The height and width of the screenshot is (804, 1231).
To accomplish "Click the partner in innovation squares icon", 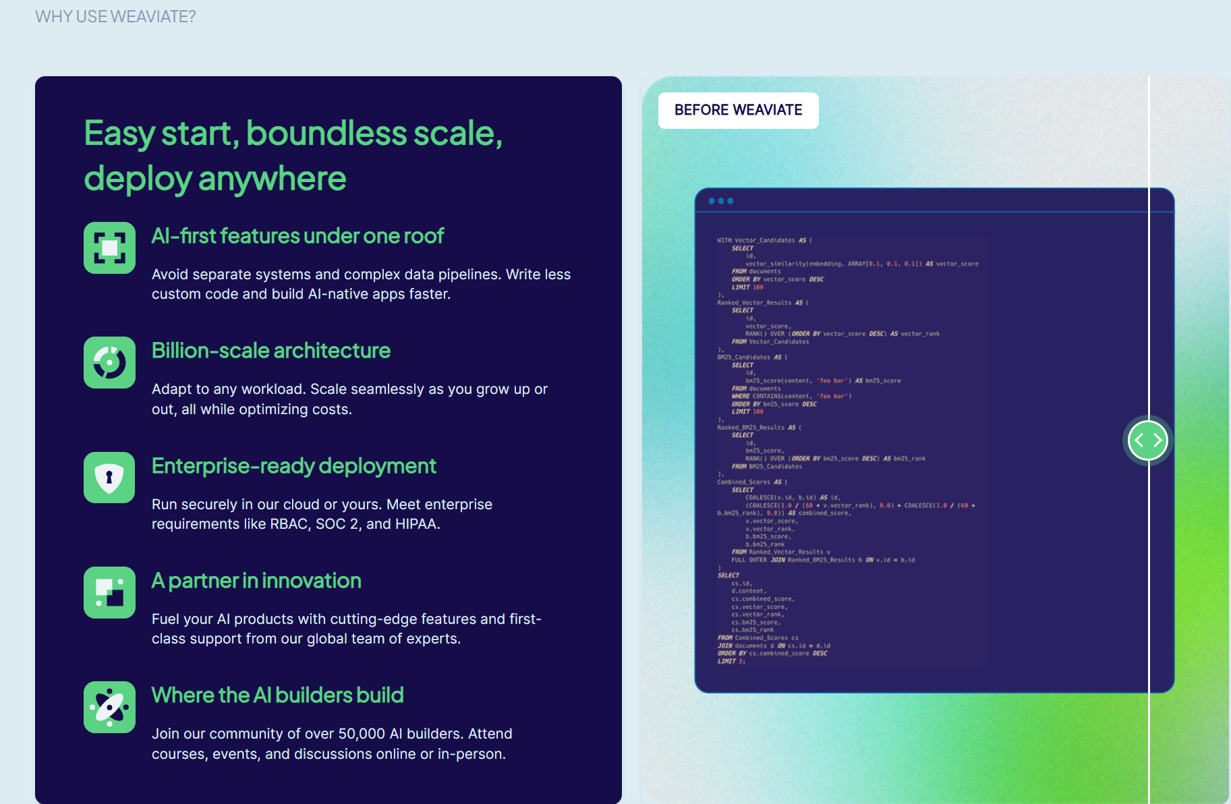I will (x=109, y=592).
